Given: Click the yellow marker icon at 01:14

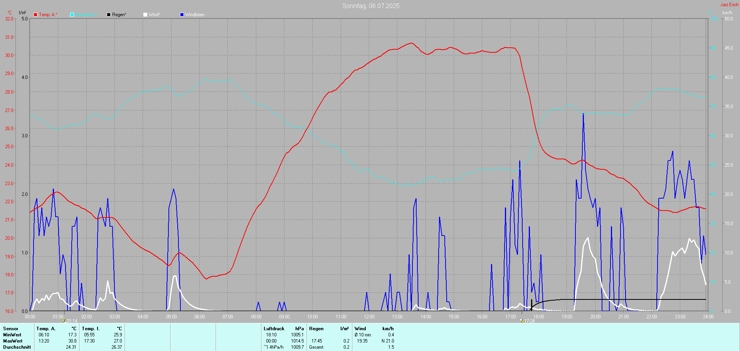Looking at the screenshot, I should [x=64, y=321].
